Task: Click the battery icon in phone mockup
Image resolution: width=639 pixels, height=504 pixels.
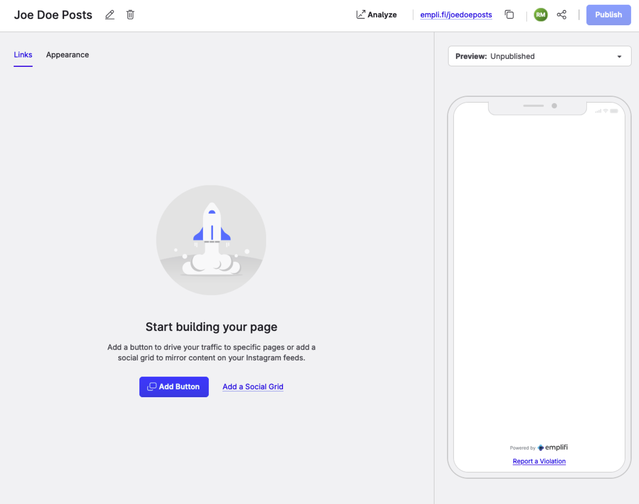Action: click(x=614, y=111)
